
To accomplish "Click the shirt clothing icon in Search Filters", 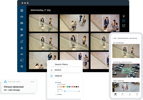I will coord(58,87).
